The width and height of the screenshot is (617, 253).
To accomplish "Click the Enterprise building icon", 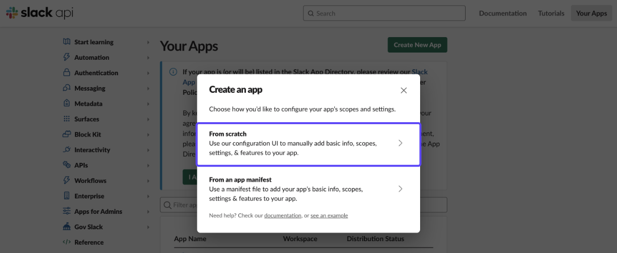I will point(67,196).
